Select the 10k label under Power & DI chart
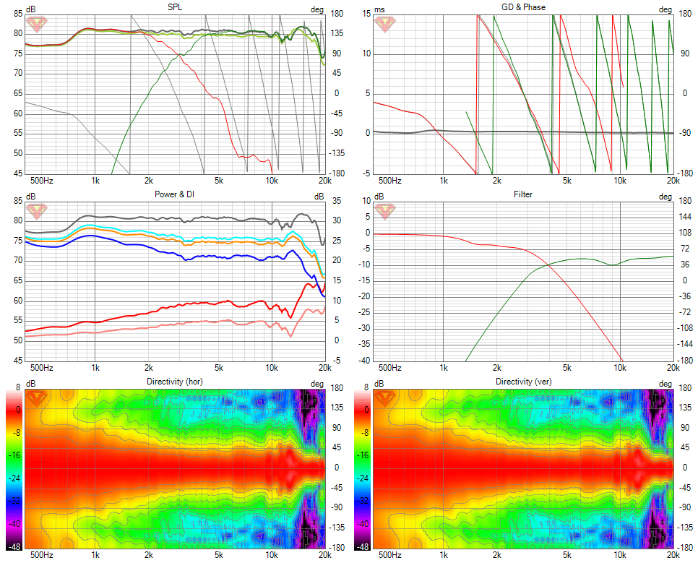 tap(272, 367)
